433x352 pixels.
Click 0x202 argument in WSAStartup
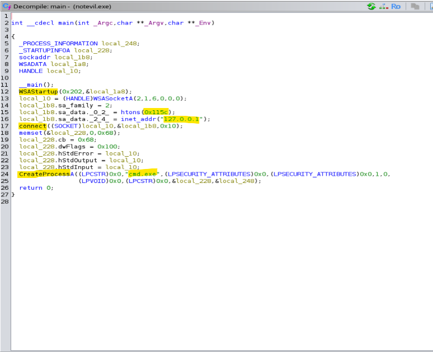pos(72,92)
